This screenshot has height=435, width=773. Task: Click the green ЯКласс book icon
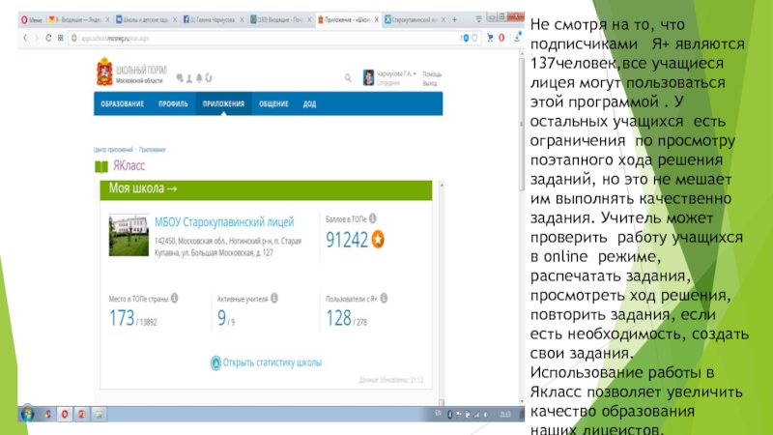click(x=101, y=166)
